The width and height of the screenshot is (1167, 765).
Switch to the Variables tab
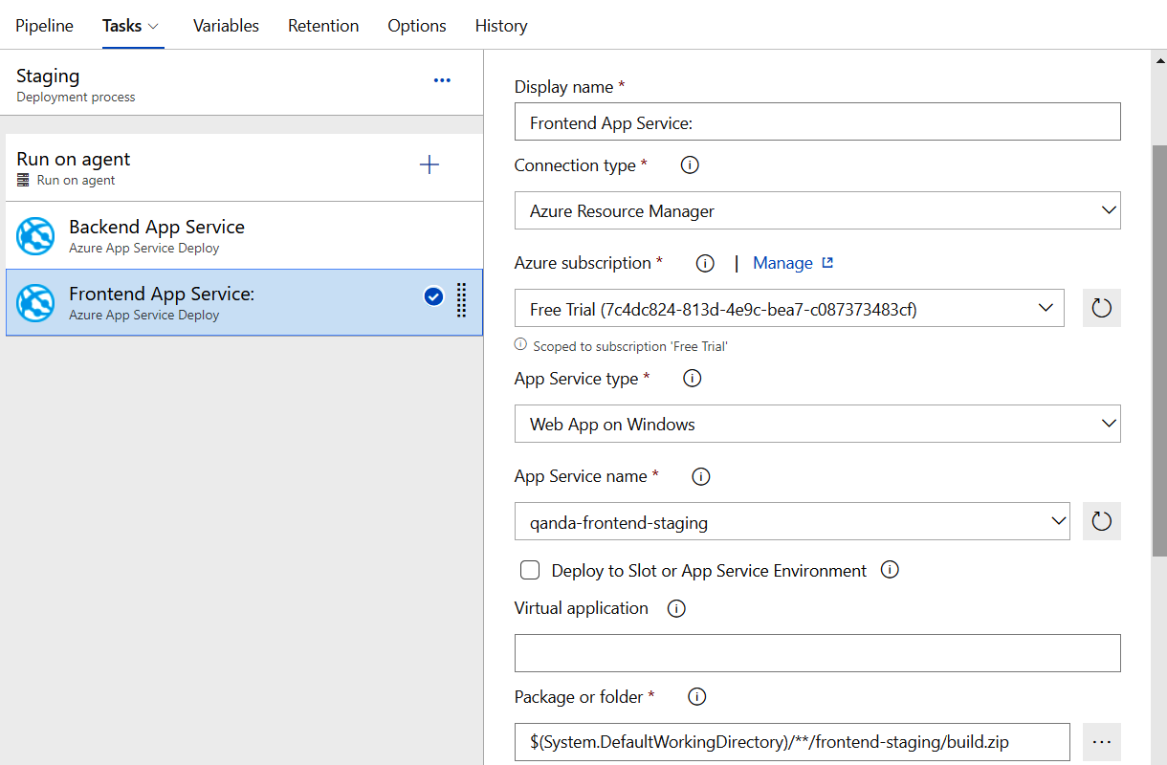tap(226, 26)
